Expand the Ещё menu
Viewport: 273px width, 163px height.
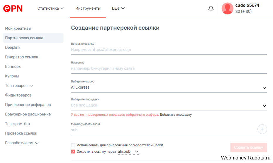[118, 8]
